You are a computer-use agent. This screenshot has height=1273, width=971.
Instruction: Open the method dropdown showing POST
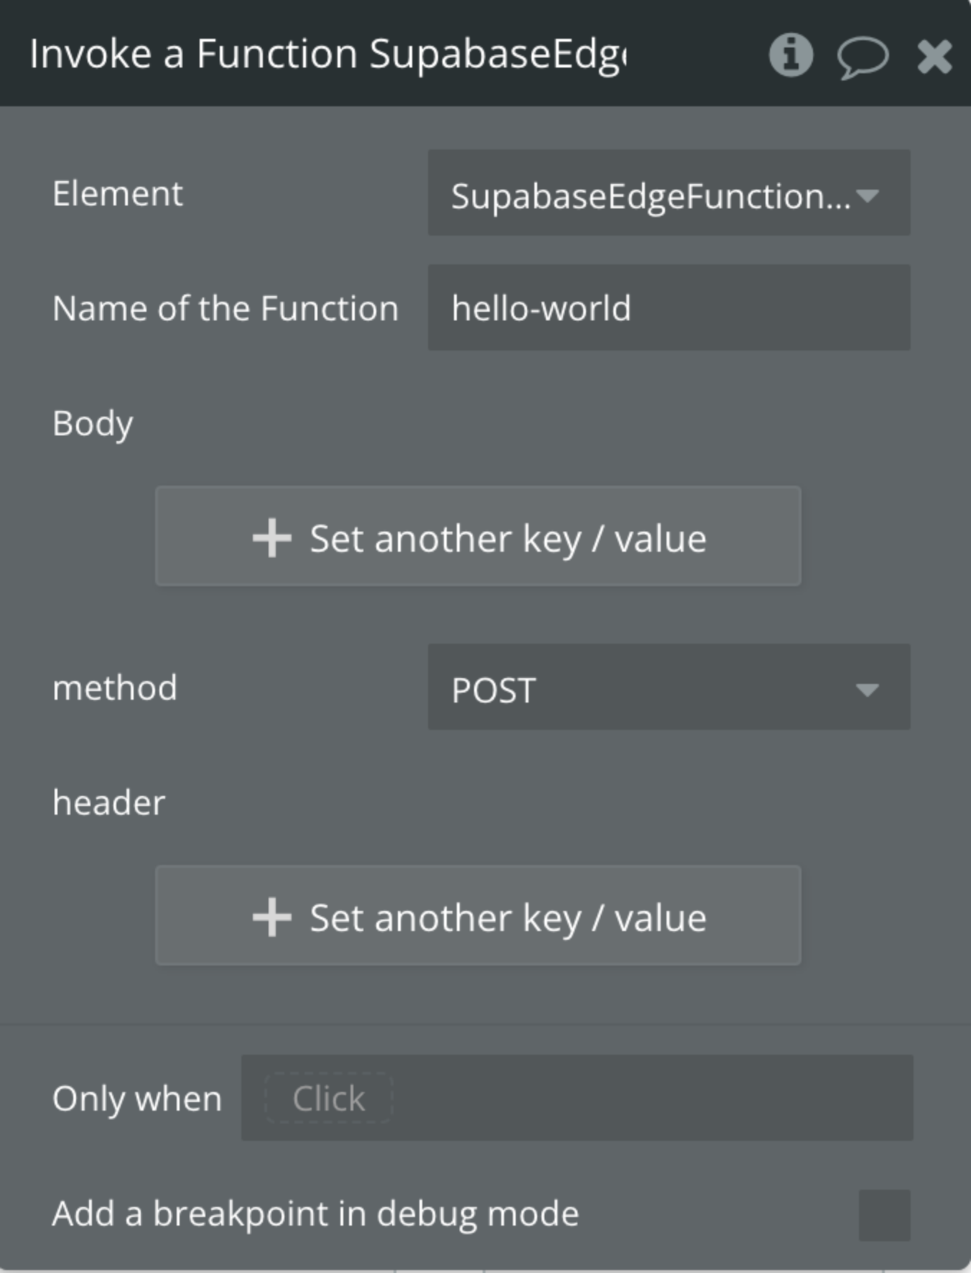650,688
